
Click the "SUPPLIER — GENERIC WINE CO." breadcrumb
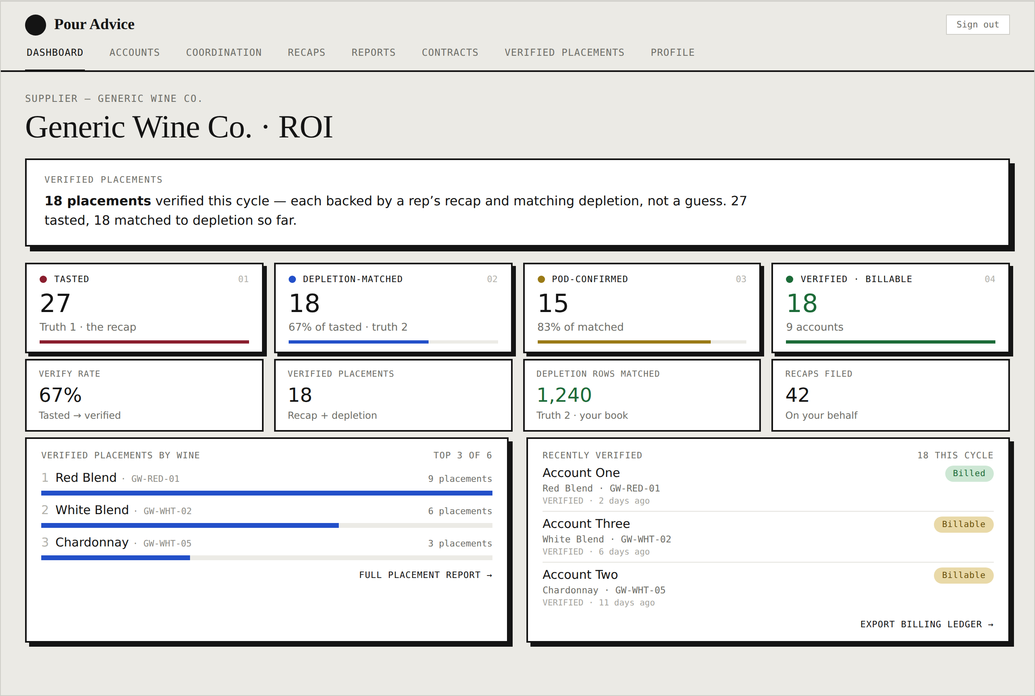(114, 99)
